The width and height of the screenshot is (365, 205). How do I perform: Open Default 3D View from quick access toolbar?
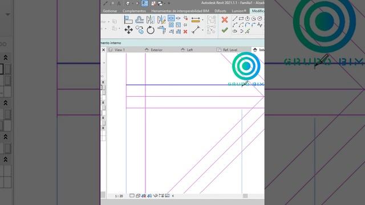point(128,3)
